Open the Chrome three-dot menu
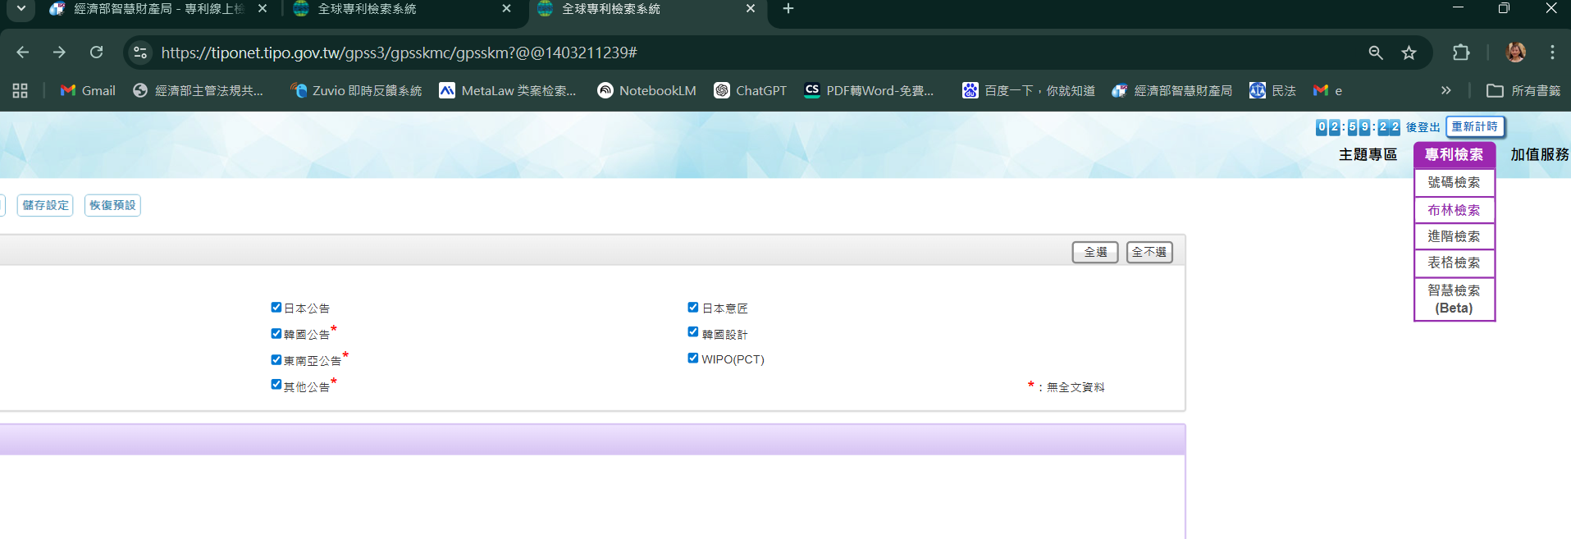The width and height of the screenshot is (1571, 539). click(x=1552, y=53)
